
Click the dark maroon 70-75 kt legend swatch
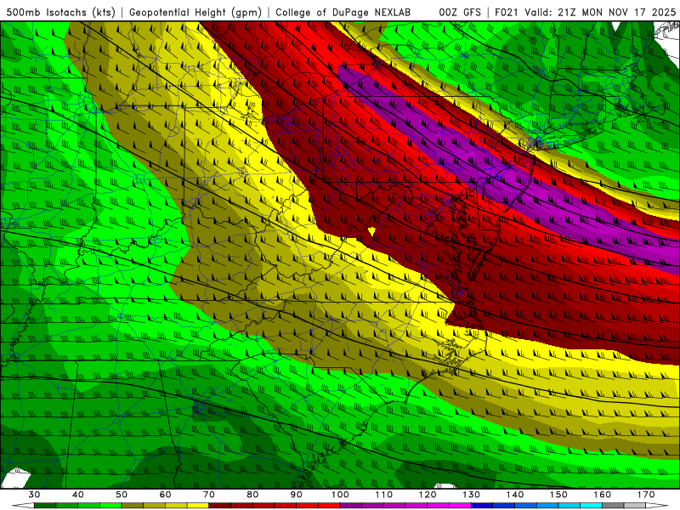click(220, 506)
